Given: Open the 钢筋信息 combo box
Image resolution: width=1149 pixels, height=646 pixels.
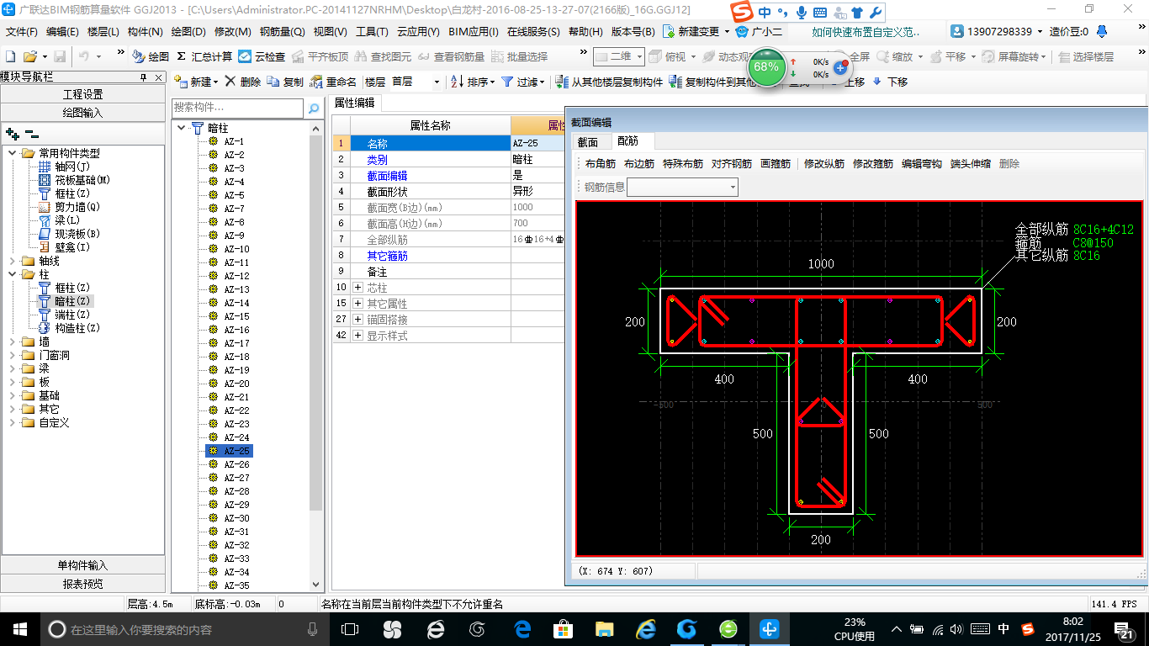Looking at the screenshot, I should tap(683, 187).
